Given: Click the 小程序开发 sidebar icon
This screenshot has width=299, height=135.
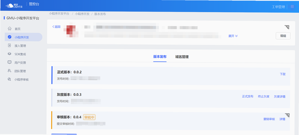Looking at the screenshot, I should pos(9,37).
